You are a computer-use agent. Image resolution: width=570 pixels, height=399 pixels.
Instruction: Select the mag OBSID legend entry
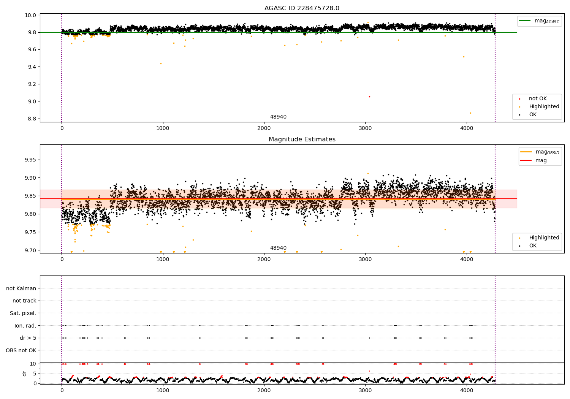tap(540, 152)
